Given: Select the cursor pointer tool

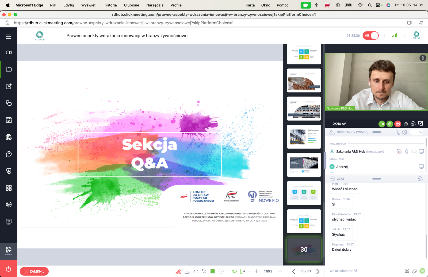Looking at the screenshot, I should (204, 271).
